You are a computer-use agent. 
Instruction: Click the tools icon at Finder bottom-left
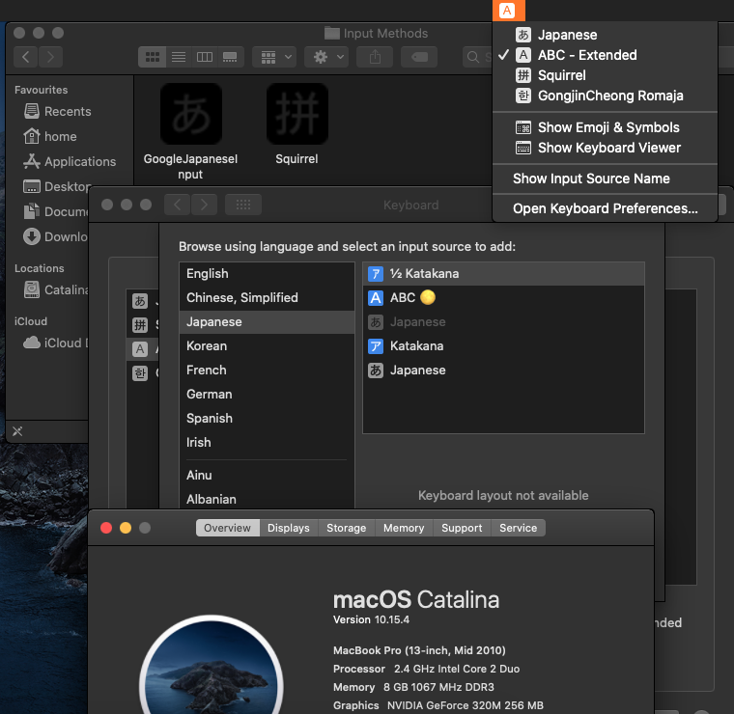[x=17, y=431]
